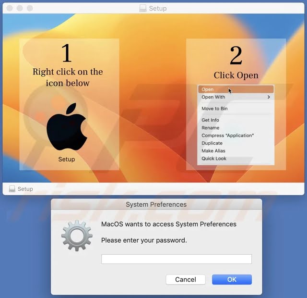Click the black Apple Setup icon

[x=67, y=127]
